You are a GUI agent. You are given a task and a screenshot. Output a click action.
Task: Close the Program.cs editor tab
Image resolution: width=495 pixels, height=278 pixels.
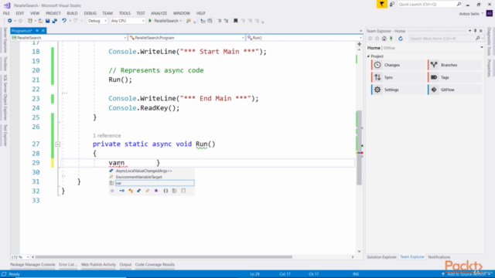[x=43, y=31]
